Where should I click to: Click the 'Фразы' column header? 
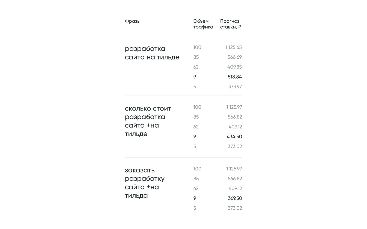133,21
